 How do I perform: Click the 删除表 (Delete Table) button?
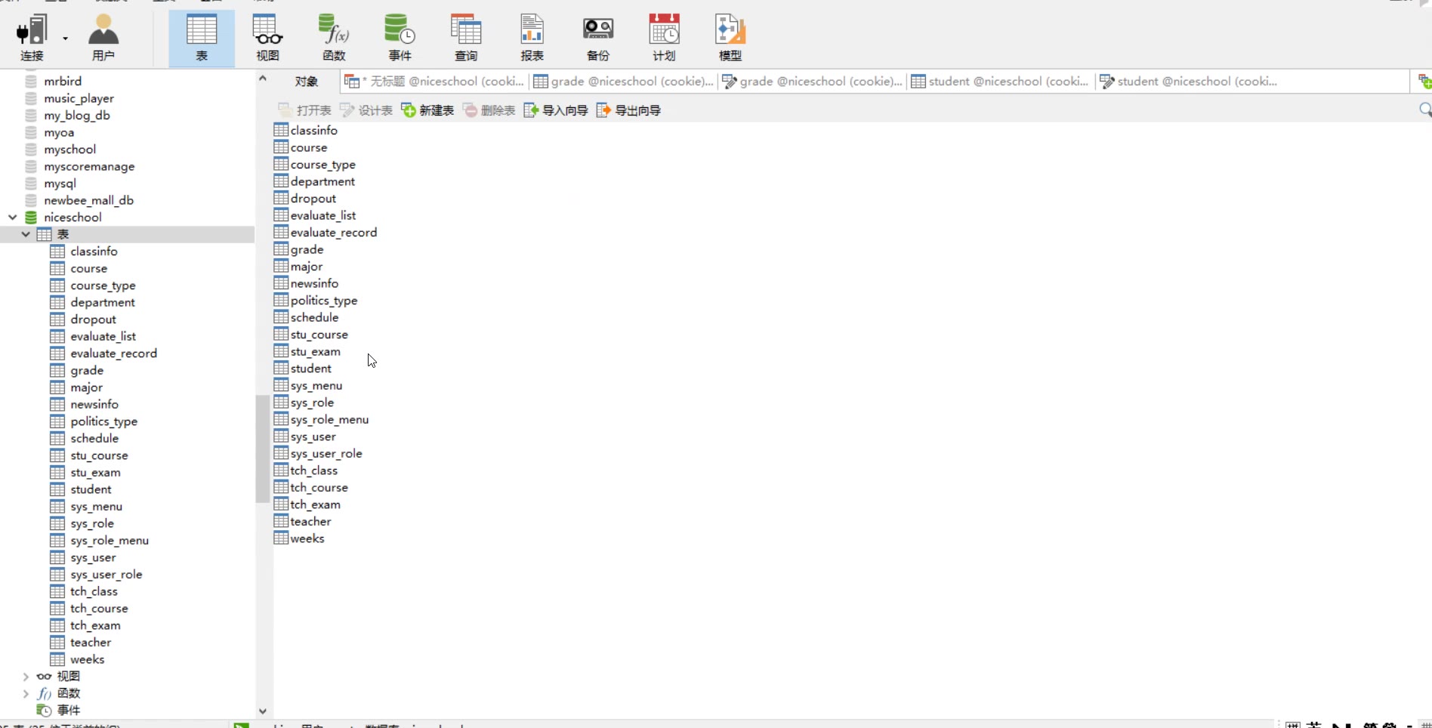[x=489, y=110]
